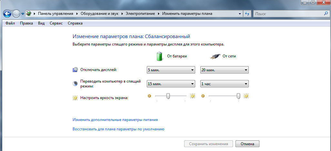
Task: Click the Forward navigation arrow button
Action: point(16,14)
